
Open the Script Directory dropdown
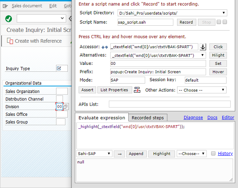tap(172, 13)
